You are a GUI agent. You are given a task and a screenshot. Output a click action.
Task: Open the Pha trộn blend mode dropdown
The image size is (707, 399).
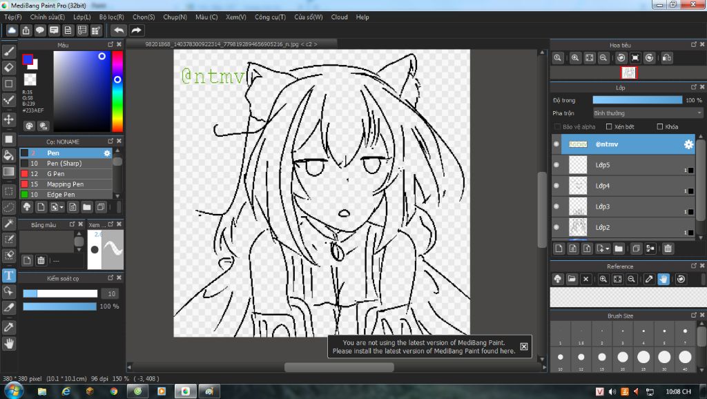tap(648, 113)
